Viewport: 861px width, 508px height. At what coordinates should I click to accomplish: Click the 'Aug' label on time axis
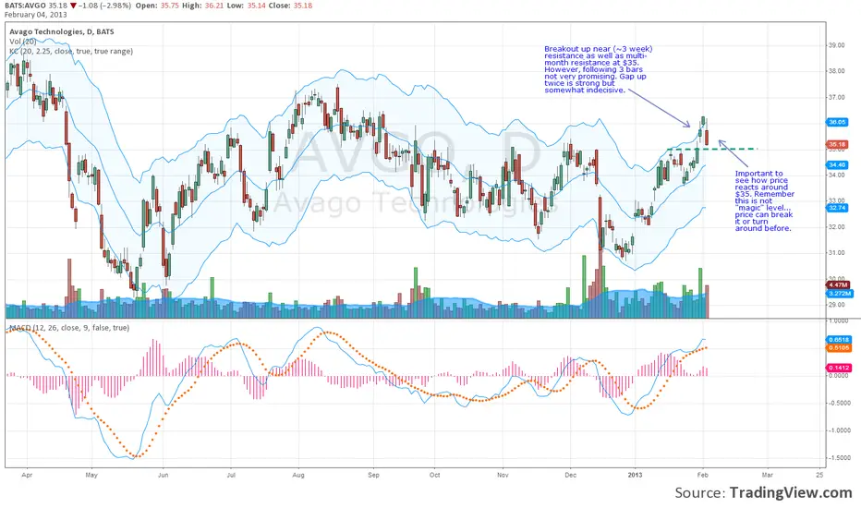click(298, 475)
